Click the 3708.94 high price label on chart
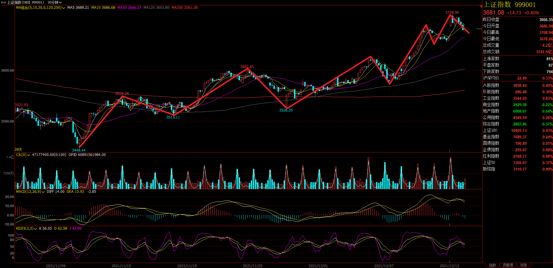 [452, 13]
